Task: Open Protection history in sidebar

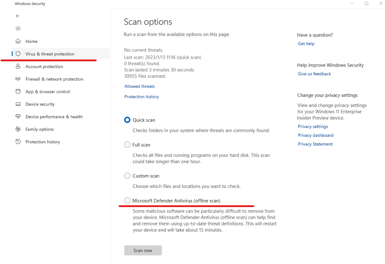Action: pyautogui.click(x=61, y=142)
